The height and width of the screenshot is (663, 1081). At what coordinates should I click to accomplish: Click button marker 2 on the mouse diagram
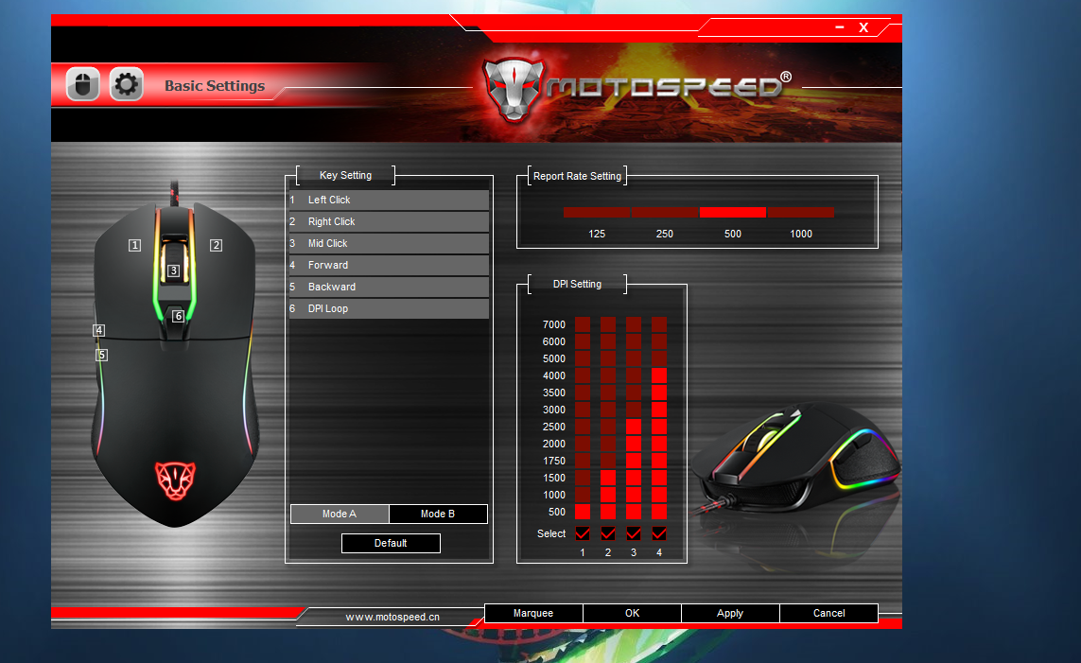point(216,245)
